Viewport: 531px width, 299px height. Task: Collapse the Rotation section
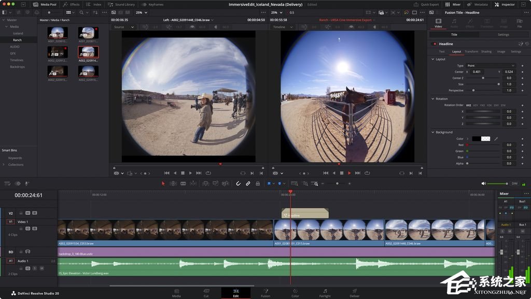click(x=432, y=99)
